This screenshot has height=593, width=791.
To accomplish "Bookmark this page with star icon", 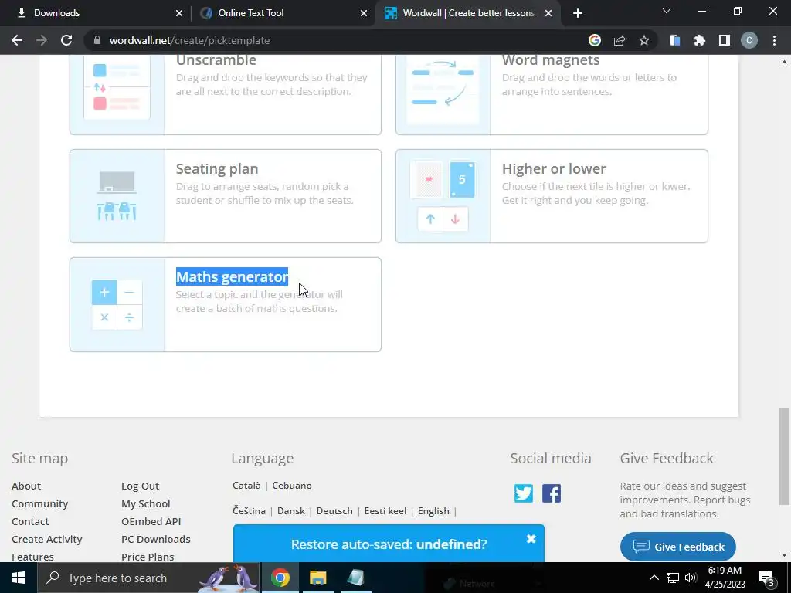I will (x=644, y=40).
